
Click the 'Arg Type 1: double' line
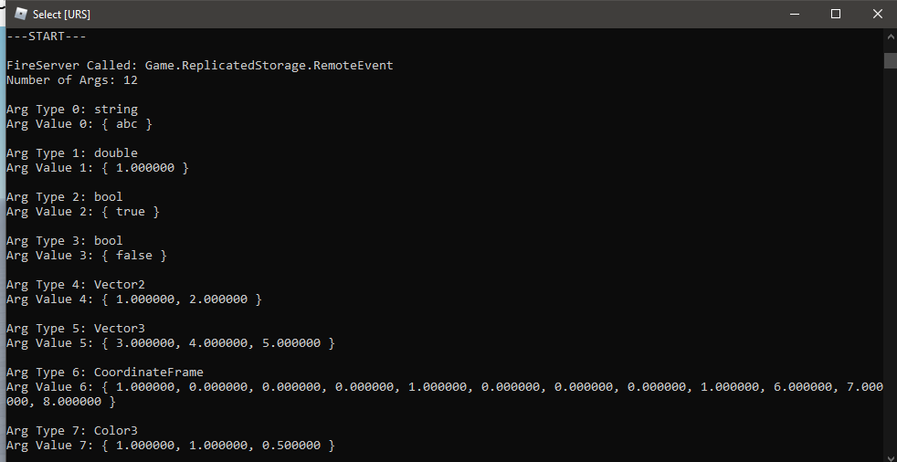(72, 153)
